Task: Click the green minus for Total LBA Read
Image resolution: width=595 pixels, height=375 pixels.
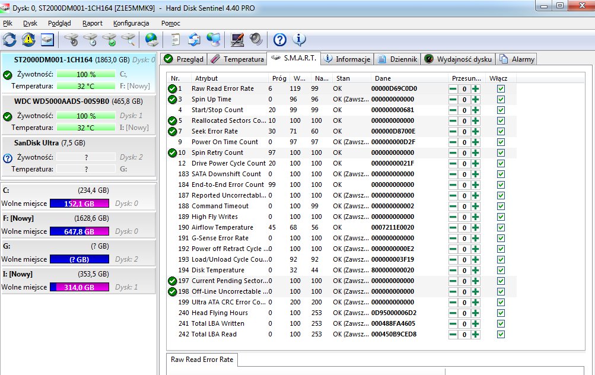Action: pyautogui.click(x=453, y=335)
